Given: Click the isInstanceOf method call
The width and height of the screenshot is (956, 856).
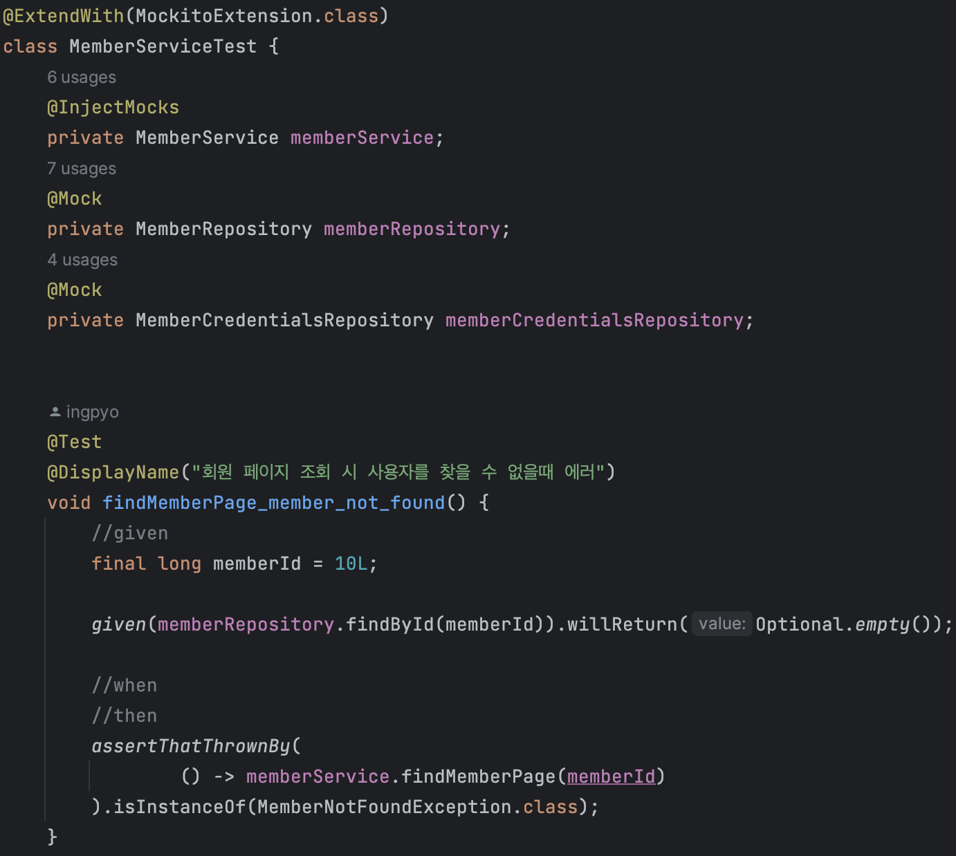Looking at the screenshot, I should (179, 807).
